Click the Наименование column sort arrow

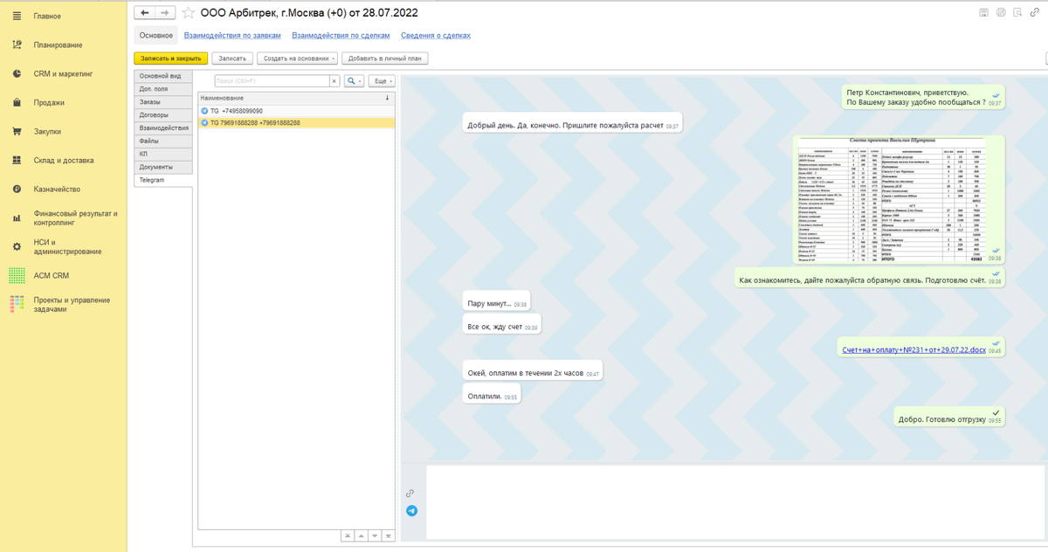tap(387, 98)
